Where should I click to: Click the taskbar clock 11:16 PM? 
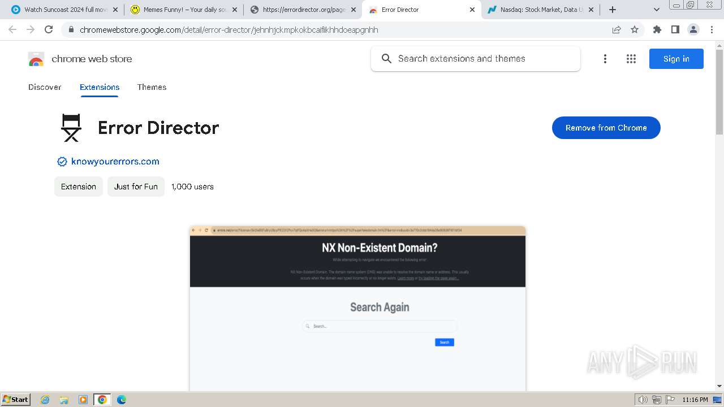[x=695, y=400]
